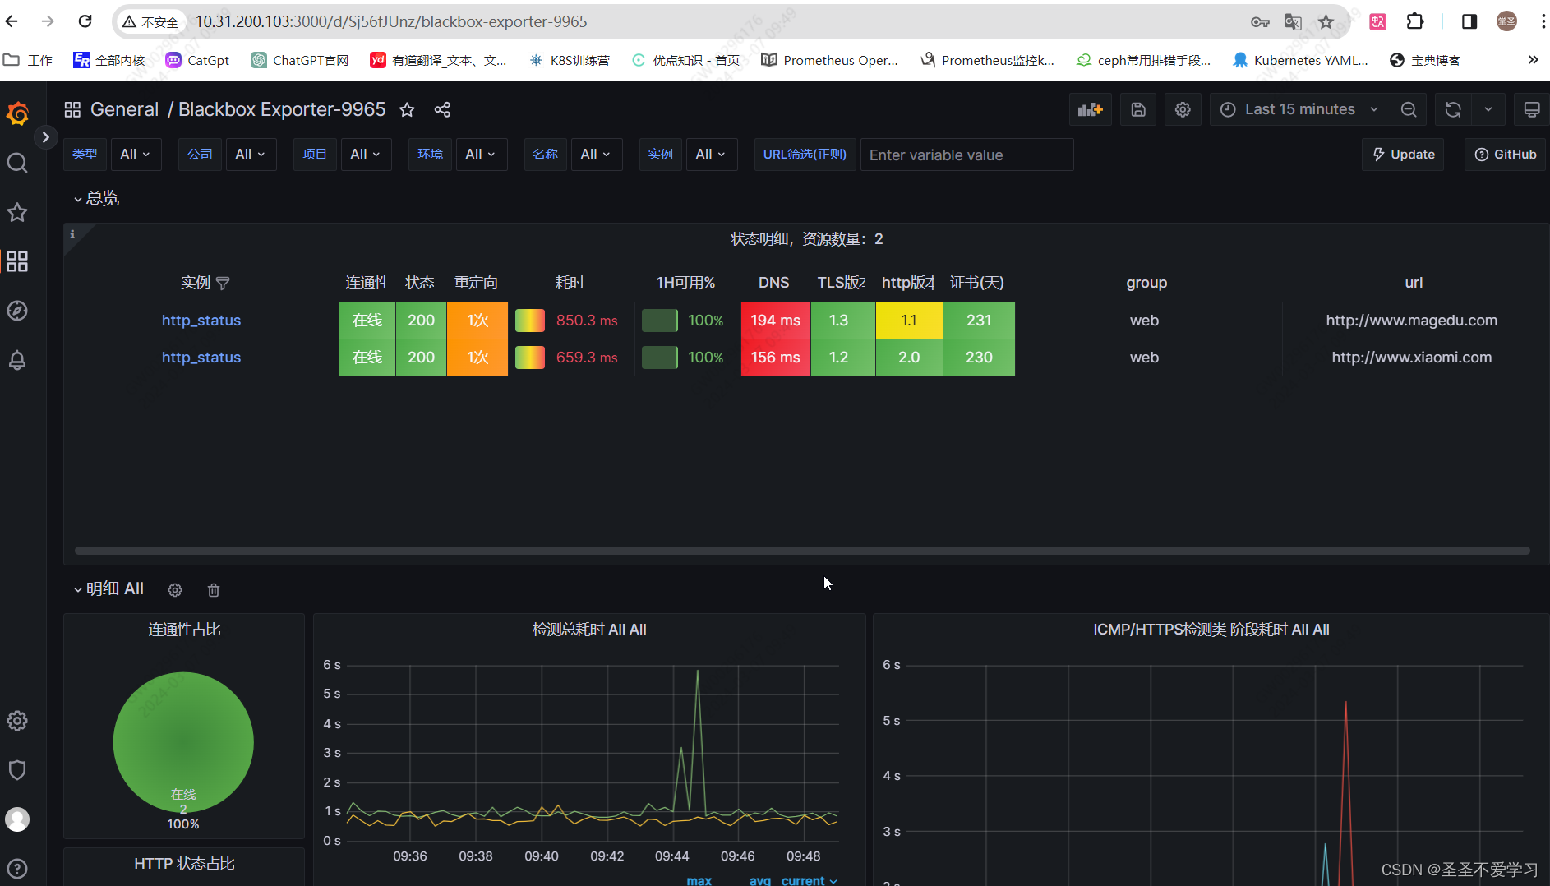The width and height of the screenshot is (1550, 886).
Task: Open the 环境 All variable dropdown
Action: click(x=481, y=155)
